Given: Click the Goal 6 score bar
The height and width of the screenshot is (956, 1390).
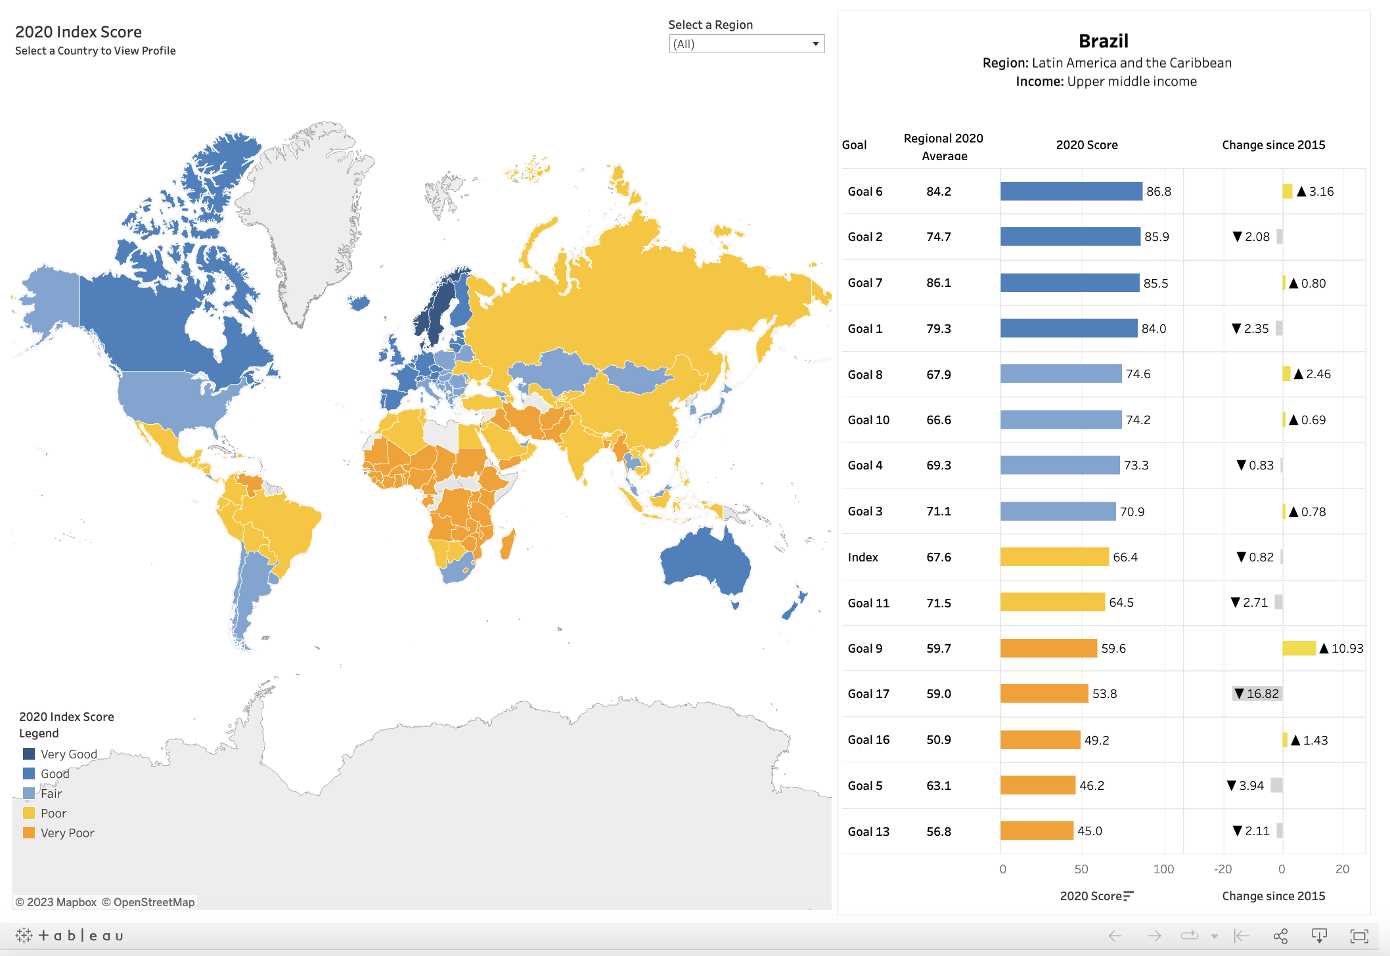Looking at the screenshot, I should (1071, 191).
